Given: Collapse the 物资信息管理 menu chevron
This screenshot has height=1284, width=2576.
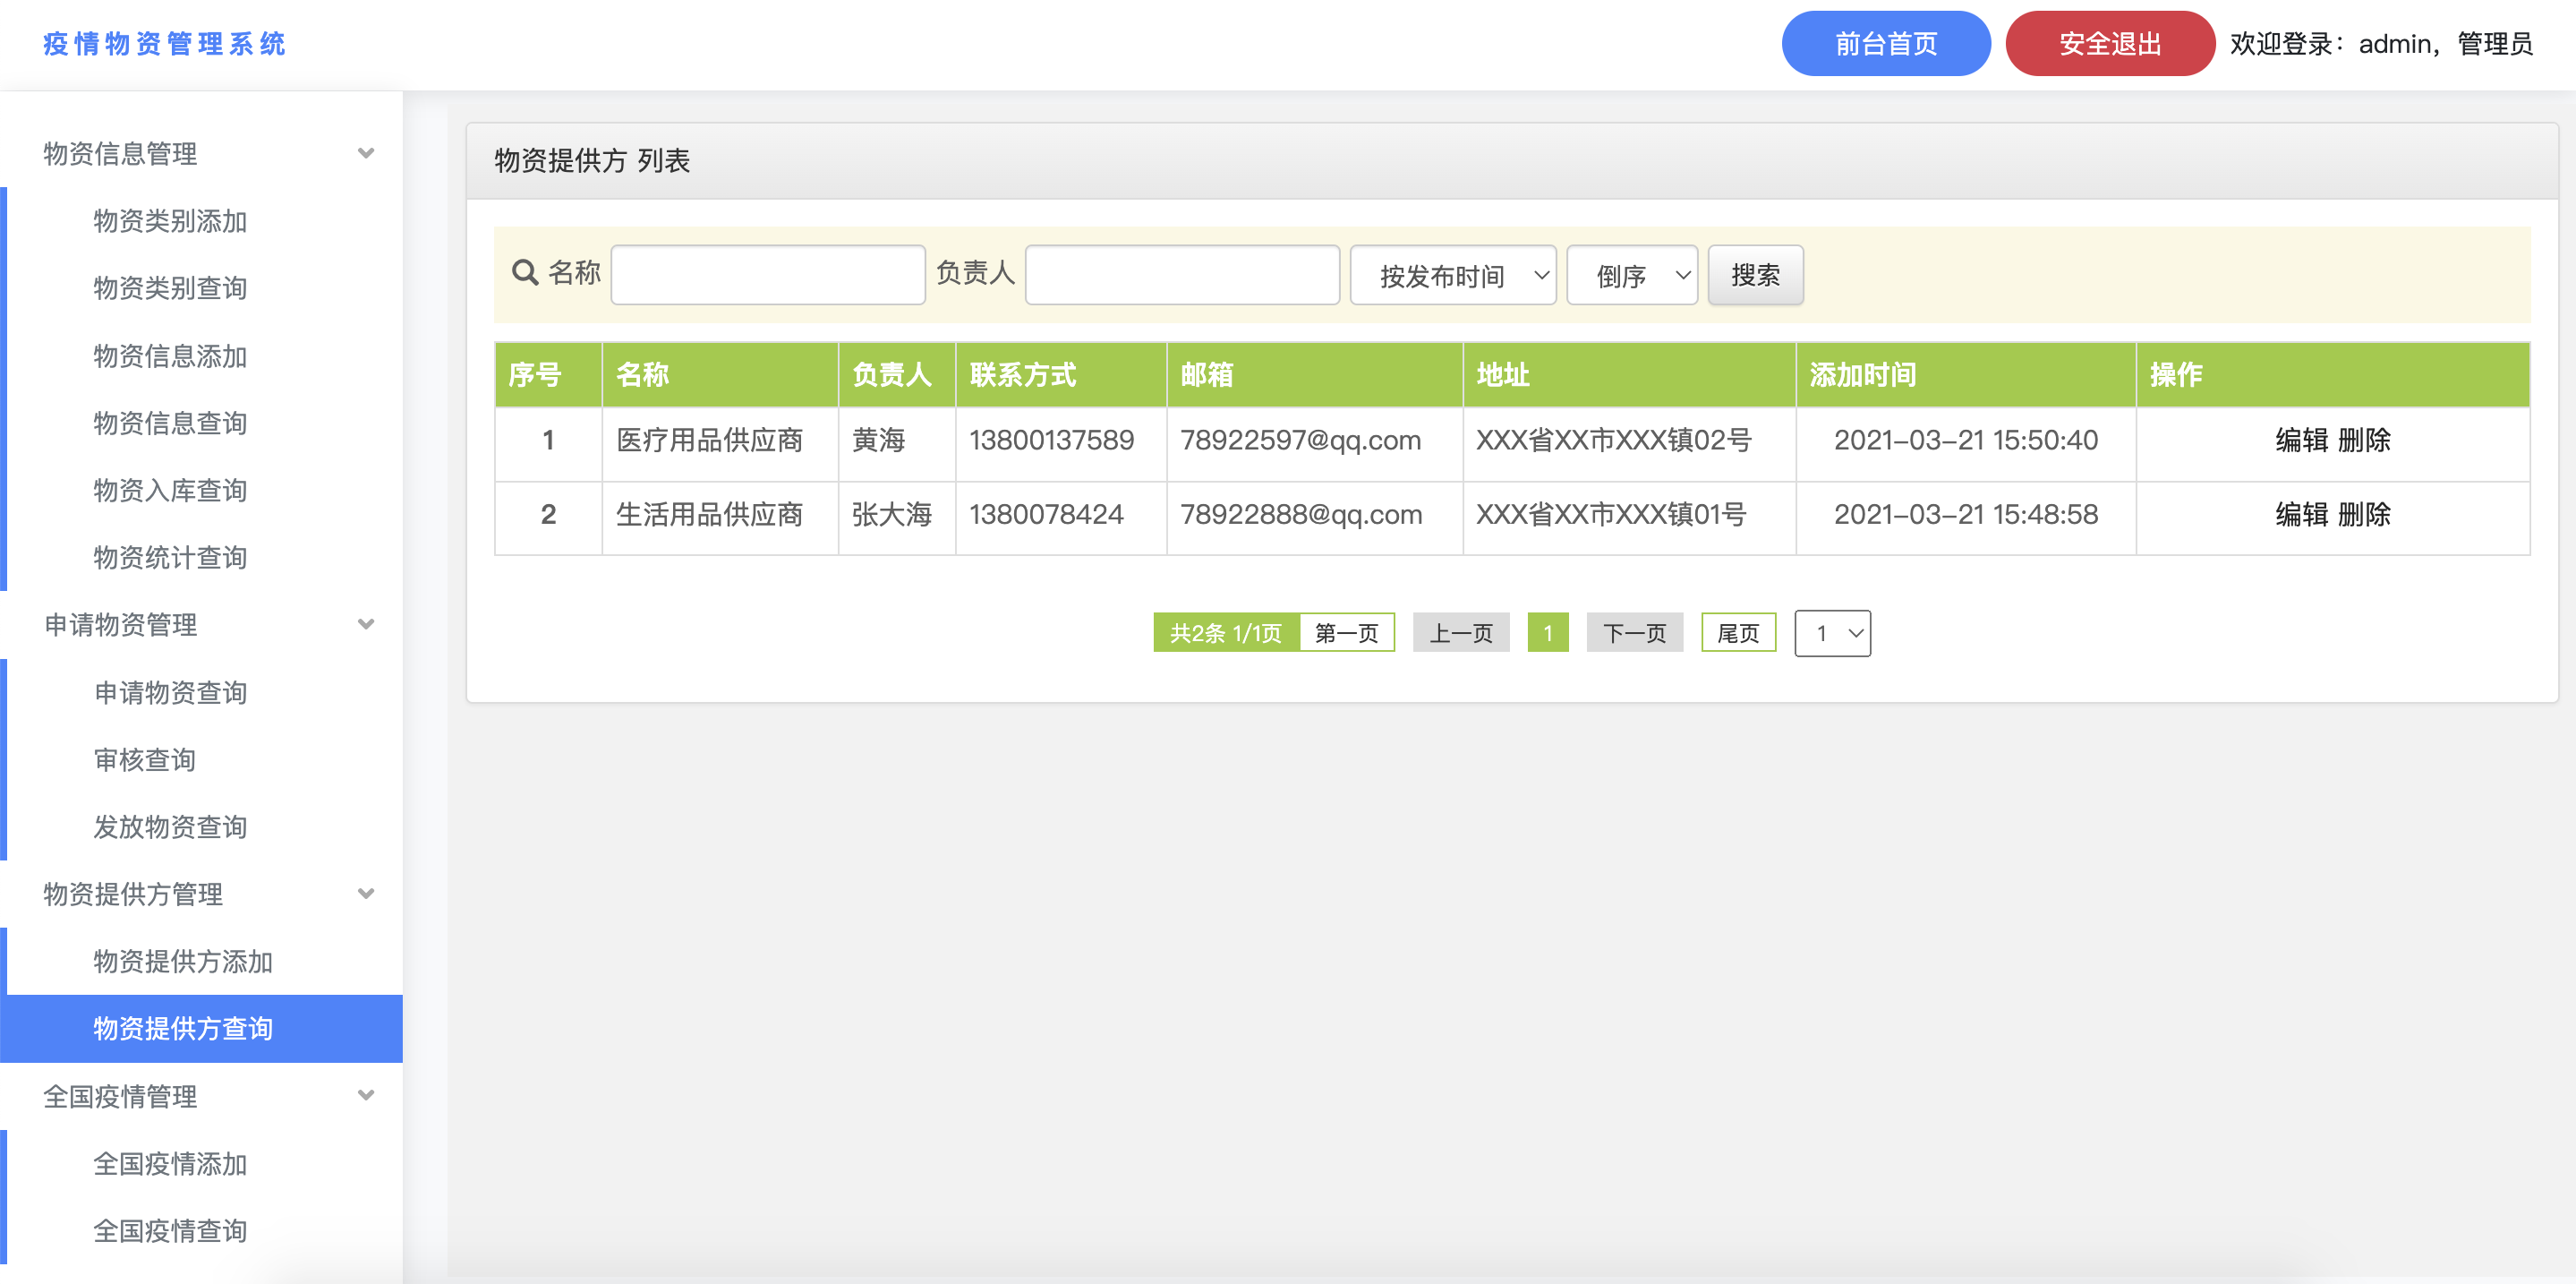Looking at the screenshot, I should click(x=366, y=153).
